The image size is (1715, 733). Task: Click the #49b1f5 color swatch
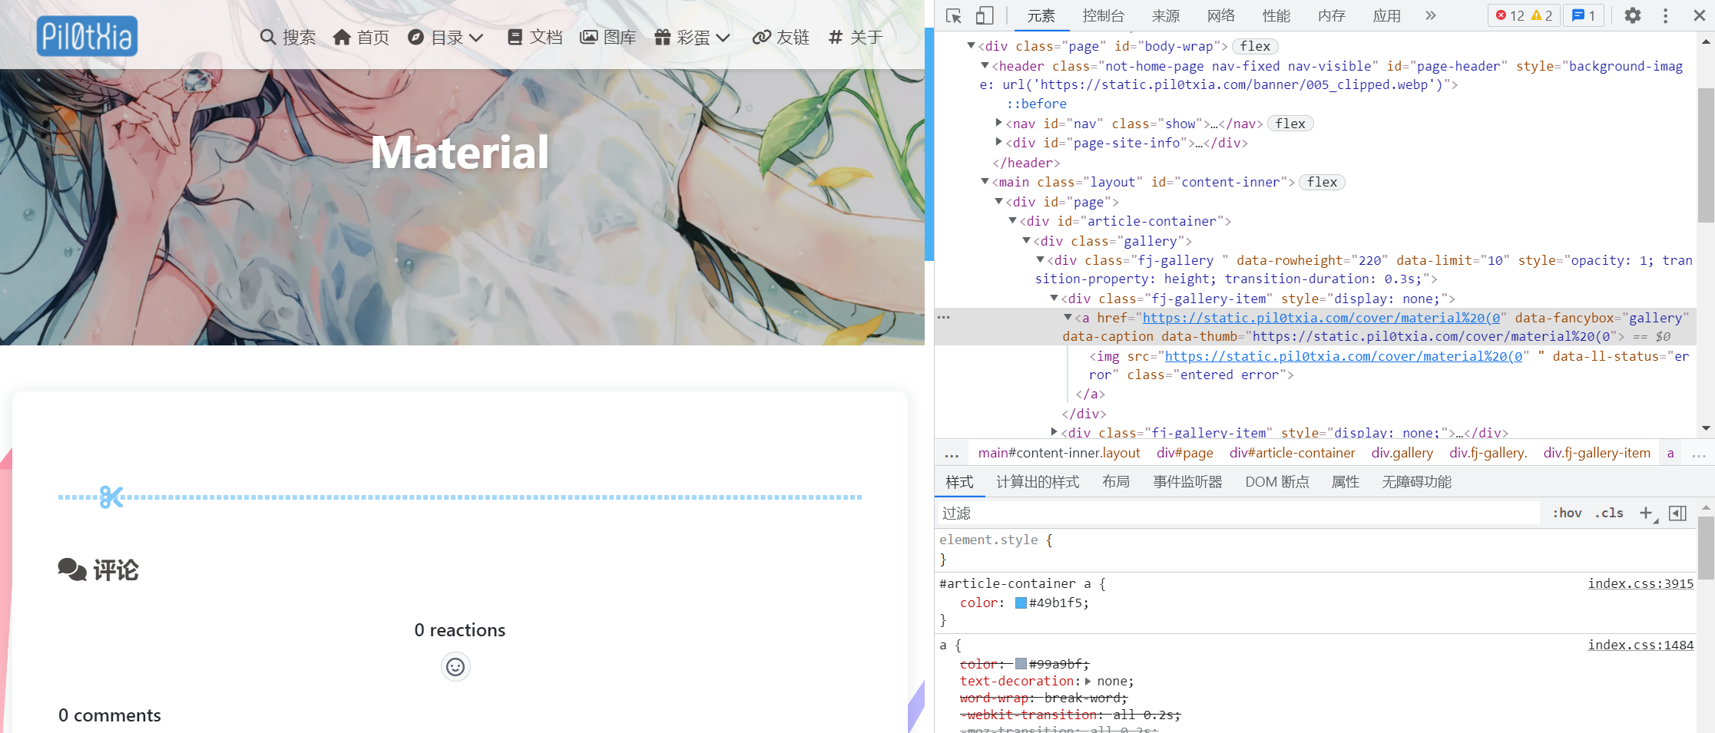(x=1019, y=603)
